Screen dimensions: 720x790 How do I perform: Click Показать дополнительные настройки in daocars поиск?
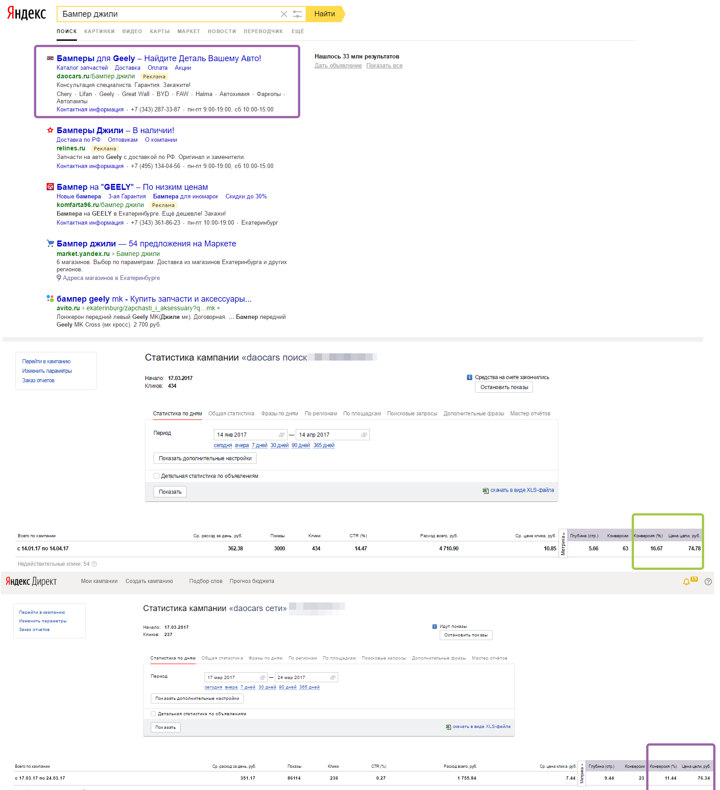(205, 458)
